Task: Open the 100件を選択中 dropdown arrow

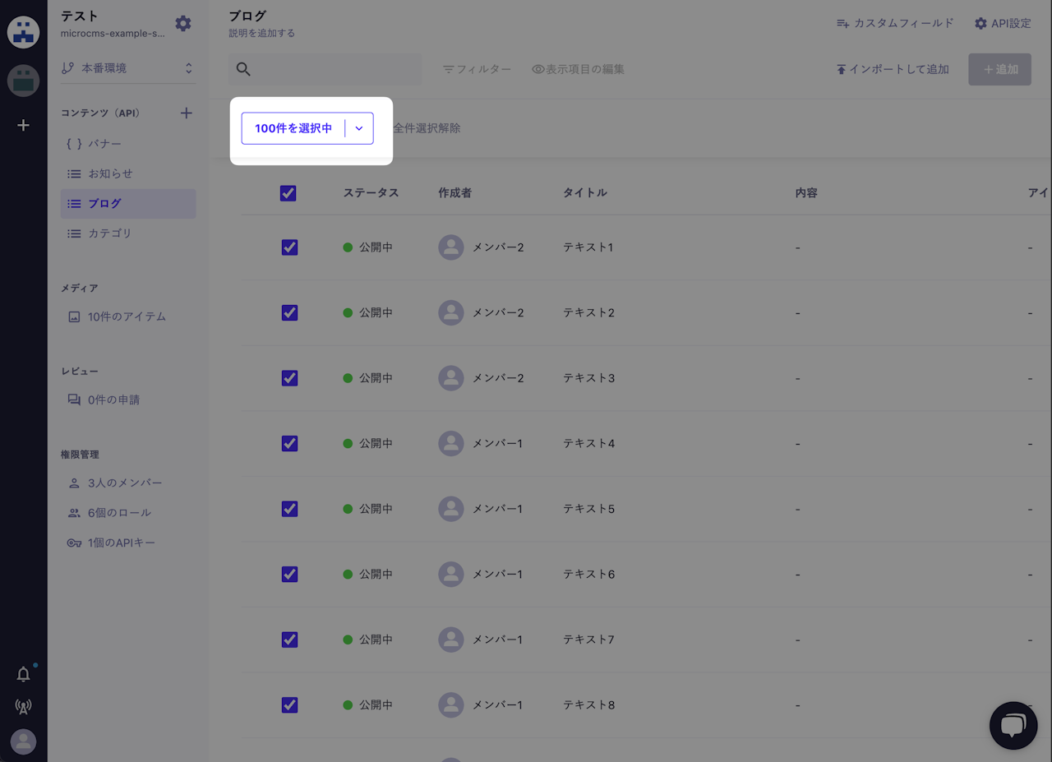Action: tap(359, 128)
